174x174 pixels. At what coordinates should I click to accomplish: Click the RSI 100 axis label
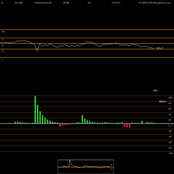[3, 32]
